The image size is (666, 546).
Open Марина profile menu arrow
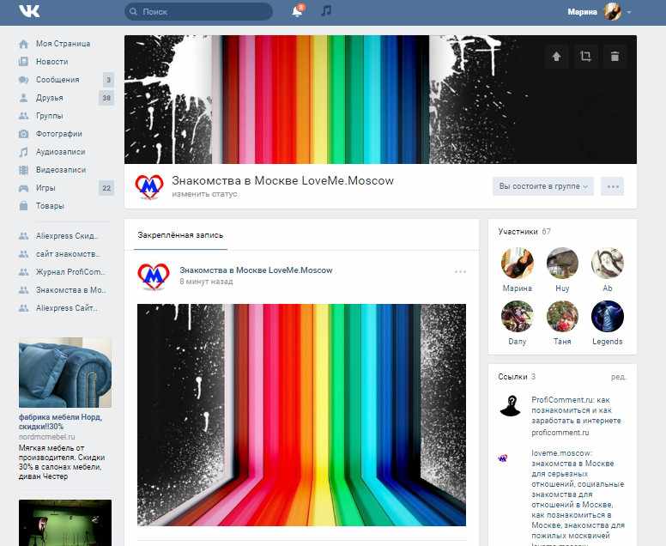[x=629, y=12]
